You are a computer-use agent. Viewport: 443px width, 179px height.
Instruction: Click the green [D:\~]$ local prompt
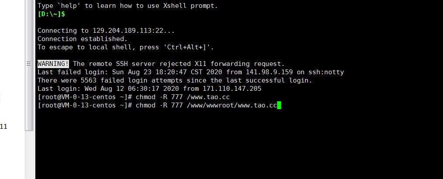tap(51, 14)
